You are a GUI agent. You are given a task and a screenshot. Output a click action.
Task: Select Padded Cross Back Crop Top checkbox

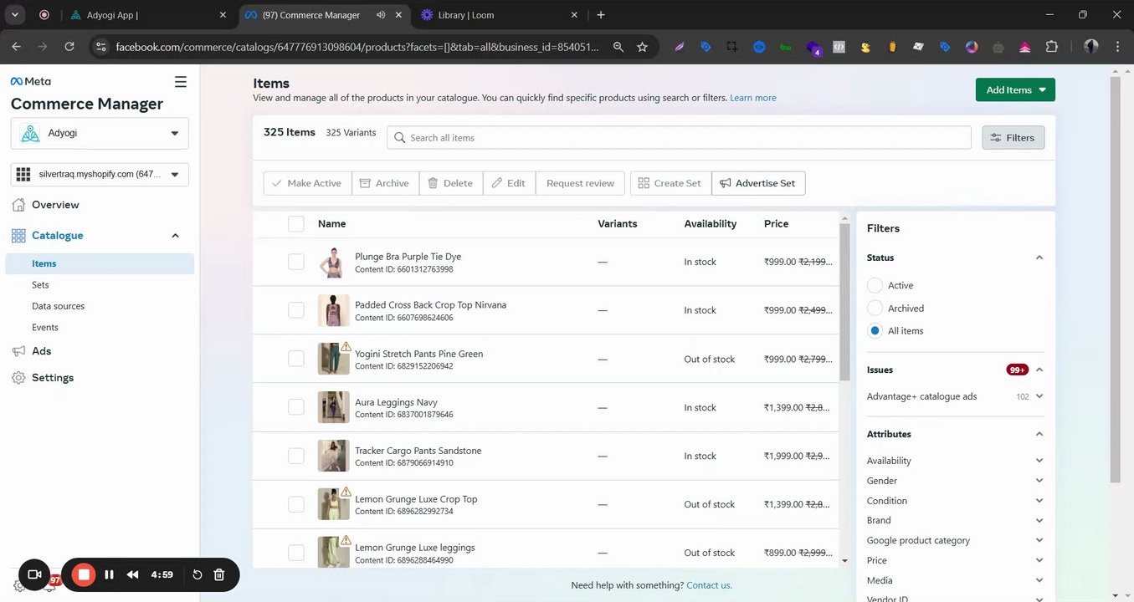click(295, 310)
